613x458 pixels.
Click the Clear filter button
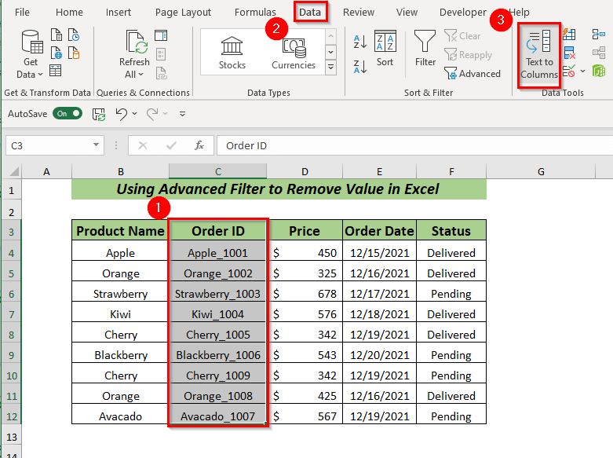[462, 36]
